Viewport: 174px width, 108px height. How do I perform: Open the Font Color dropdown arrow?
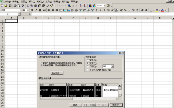point(165,10)
